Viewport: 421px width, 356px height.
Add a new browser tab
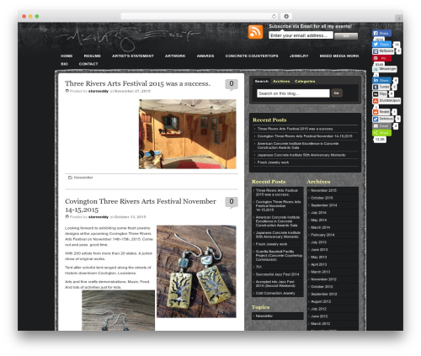pos(399,19)
